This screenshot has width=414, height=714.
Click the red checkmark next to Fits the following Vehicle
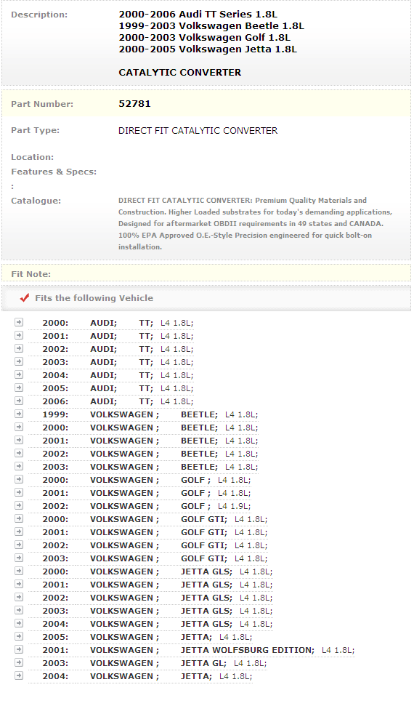25,298
